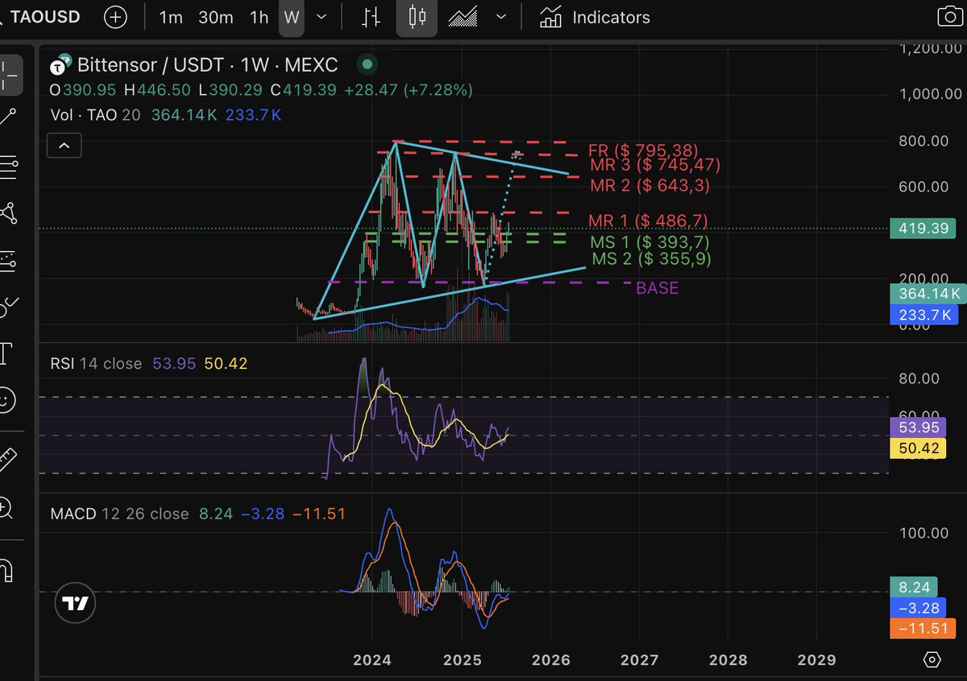Switch to the 1m timeframe
Viewport: 967px width, 681px height.
tap(170, 17)
